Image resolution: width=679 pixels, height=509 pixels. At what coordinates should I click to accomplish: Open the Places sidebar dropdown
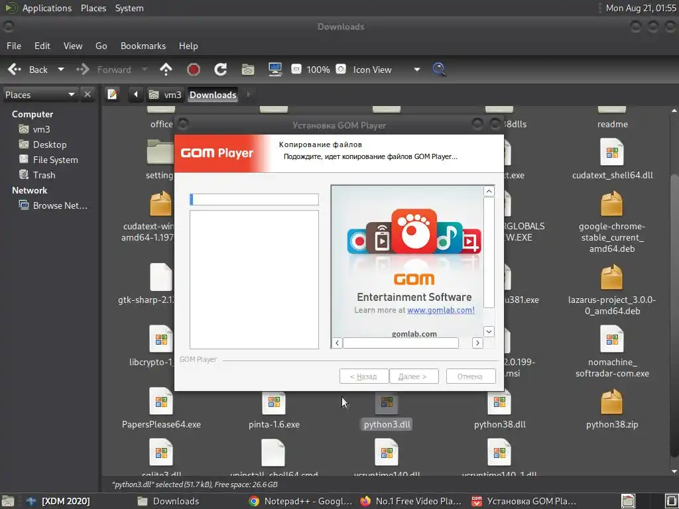[40, 95]
